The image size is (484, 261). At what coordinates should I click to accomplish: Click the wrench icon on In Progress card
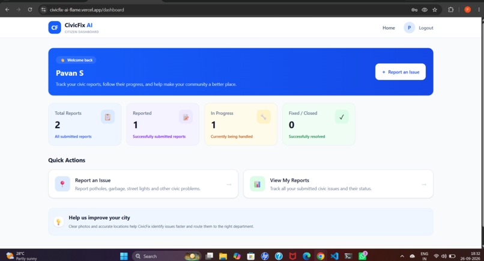[263, 117]
